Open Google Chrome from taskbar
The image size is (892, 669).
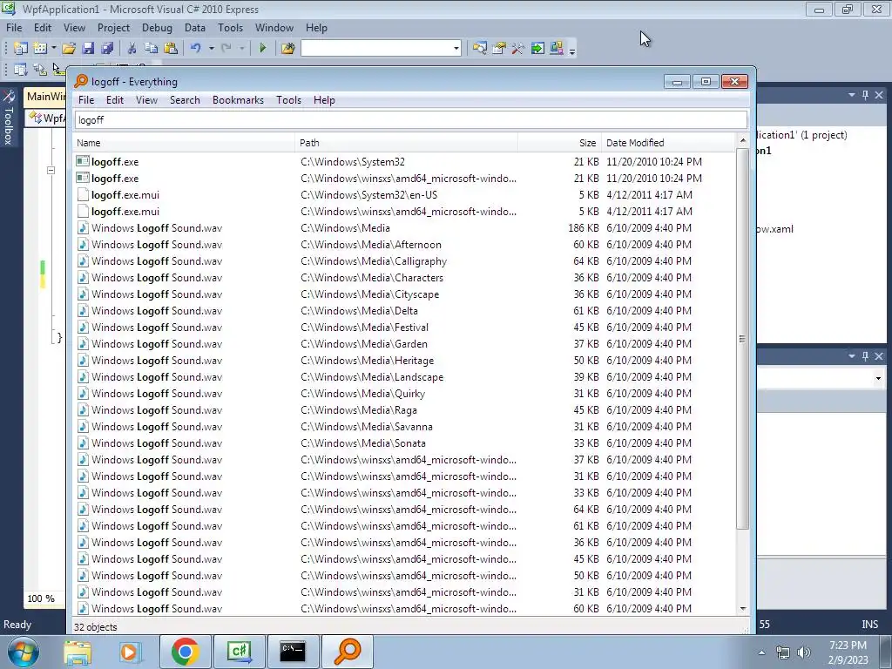coord(185,652)
